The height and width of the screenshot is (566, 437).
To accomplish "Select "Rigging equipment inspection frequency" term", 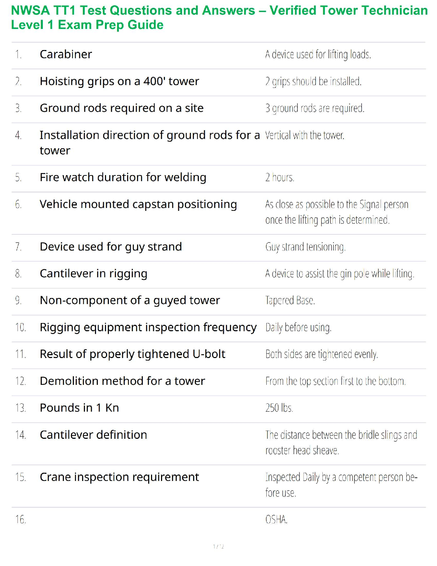I will point(148,327).
